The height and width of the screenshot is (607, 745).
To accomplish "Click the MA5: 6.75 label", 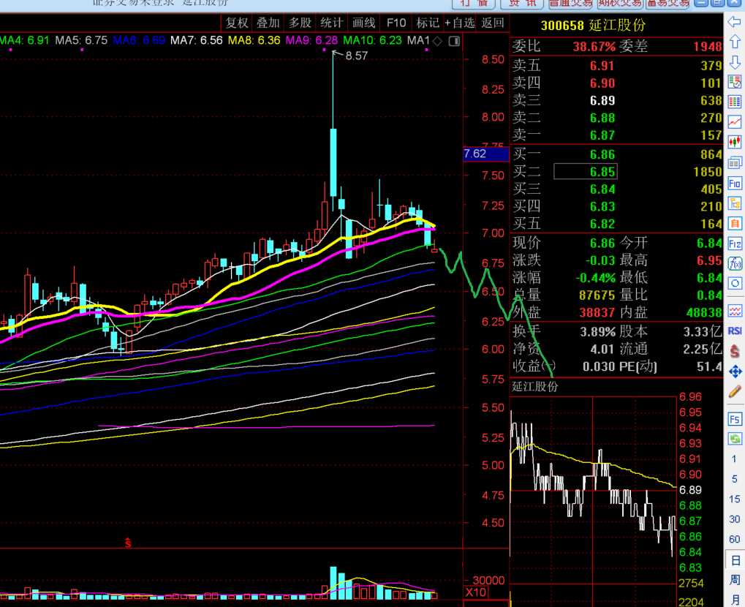I will (81, 40).
